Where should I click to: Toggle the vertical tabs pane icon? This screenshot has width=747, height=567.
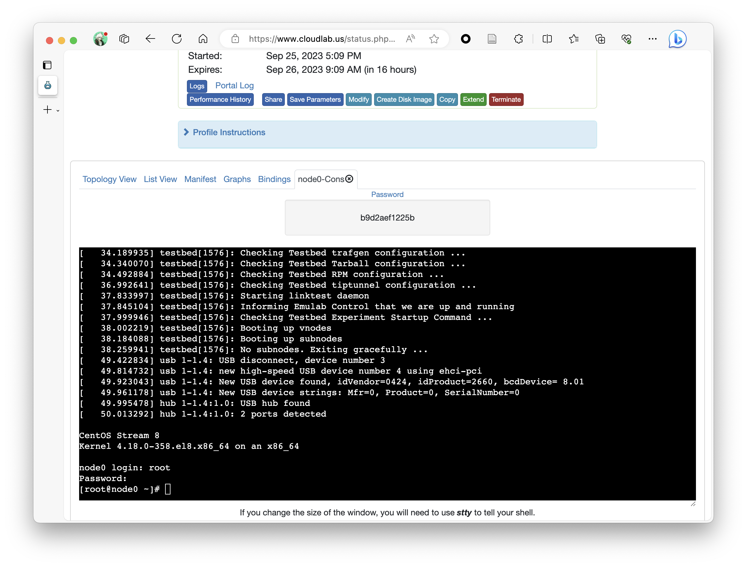point(47,65)
